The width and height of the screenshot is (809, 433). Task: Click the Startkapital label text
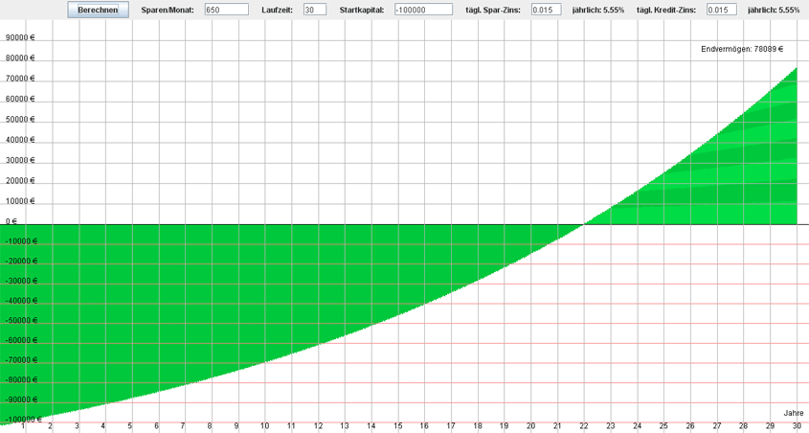[x=362, y=10]
